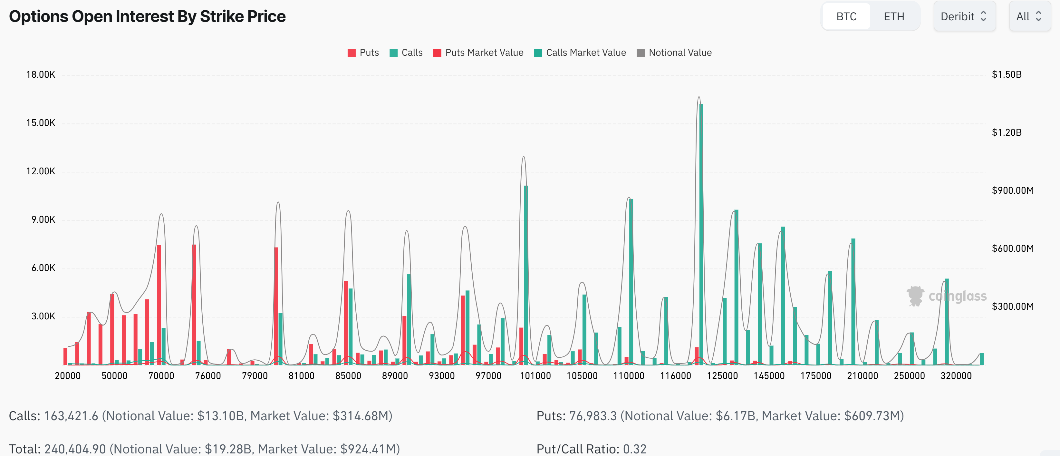Click the green Calls Market Value swatch
1060x456 pixels.
pyautogui.click(x=538, y=53)
